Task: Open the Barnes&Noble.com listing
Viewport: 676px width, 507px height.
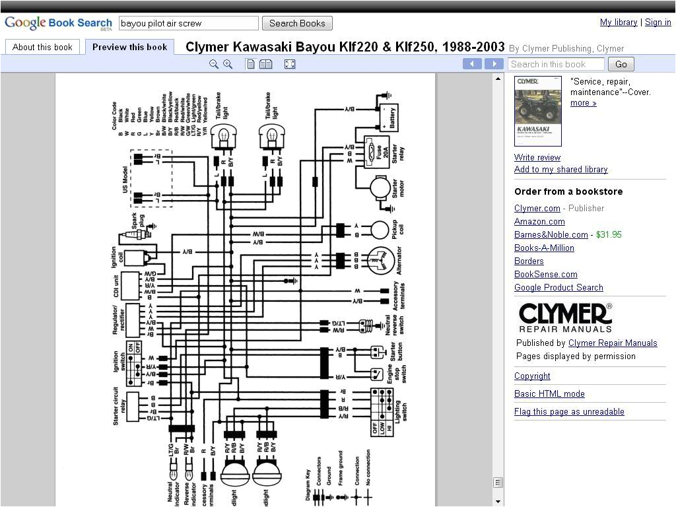Action: 551,234
